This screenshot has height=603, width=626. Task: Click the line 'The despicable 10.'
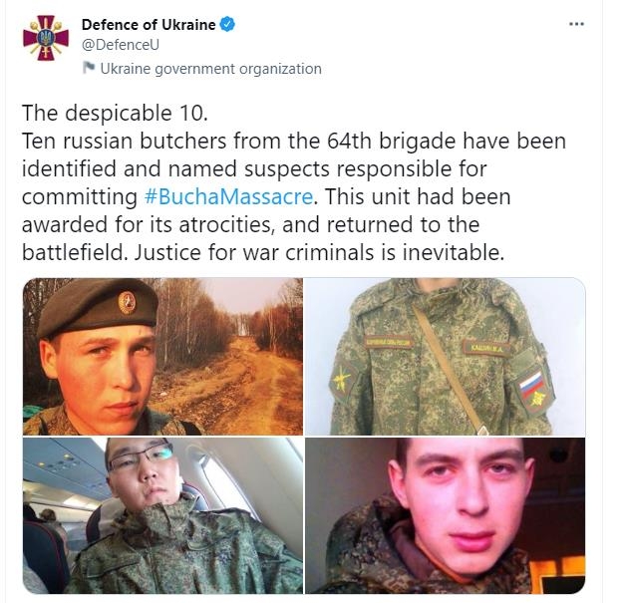(x=115, y=114)
